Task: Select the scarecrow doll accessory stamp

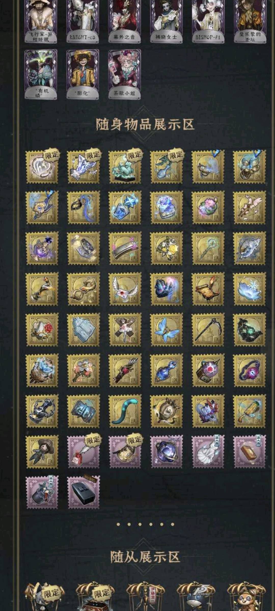Action: (x=42, y=452)
